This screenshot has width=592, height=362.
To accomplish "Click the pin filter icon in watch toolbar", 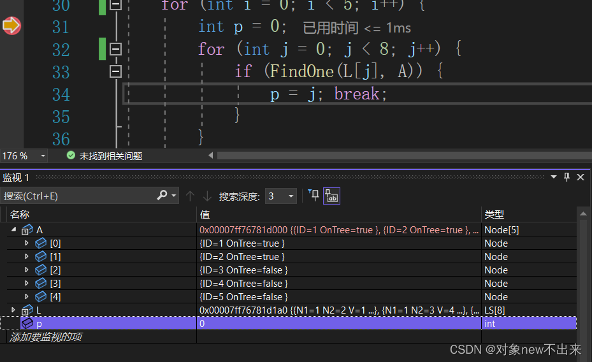I will [314, 195].
